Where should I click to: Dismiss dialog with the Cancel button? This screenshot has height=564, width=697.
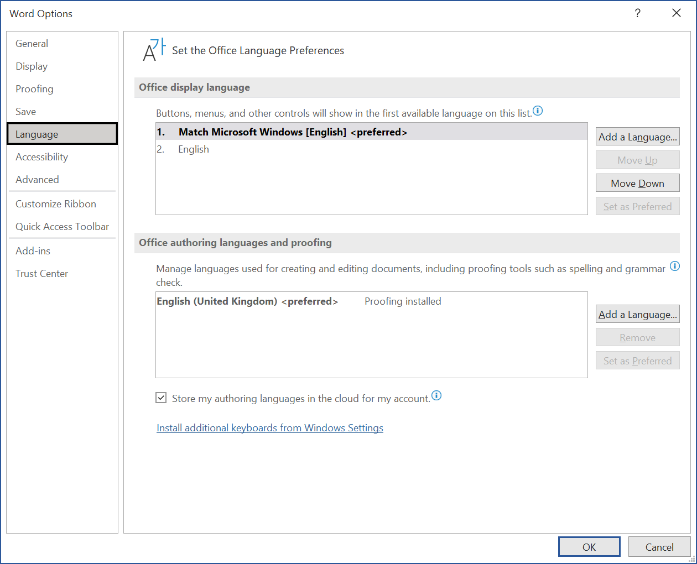click(x=659, y=547)
